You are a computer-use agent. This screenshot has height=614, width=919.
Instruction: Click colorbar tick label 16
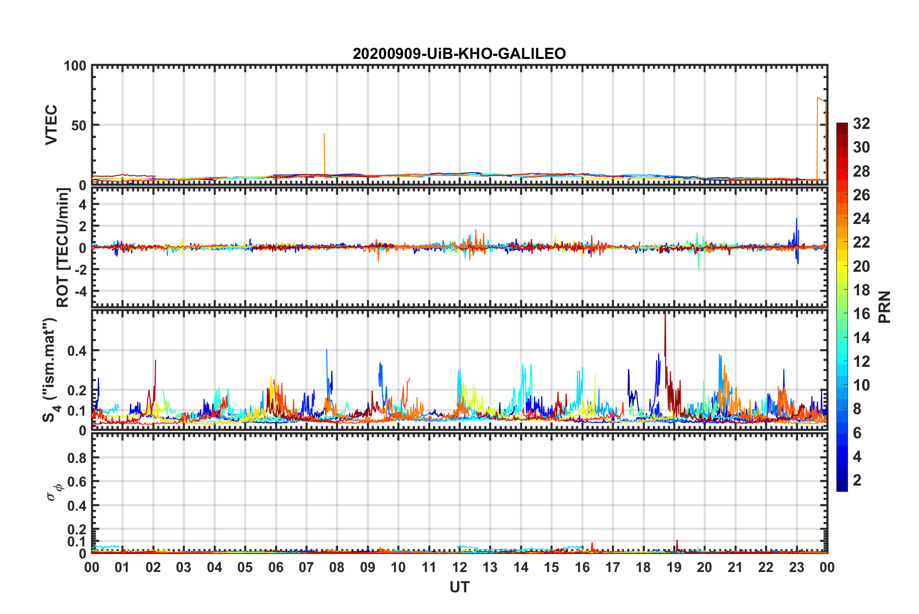[x=861, y=314]
